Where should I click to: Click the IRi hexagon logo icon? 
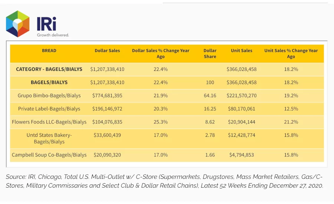[x=18, y=24]
